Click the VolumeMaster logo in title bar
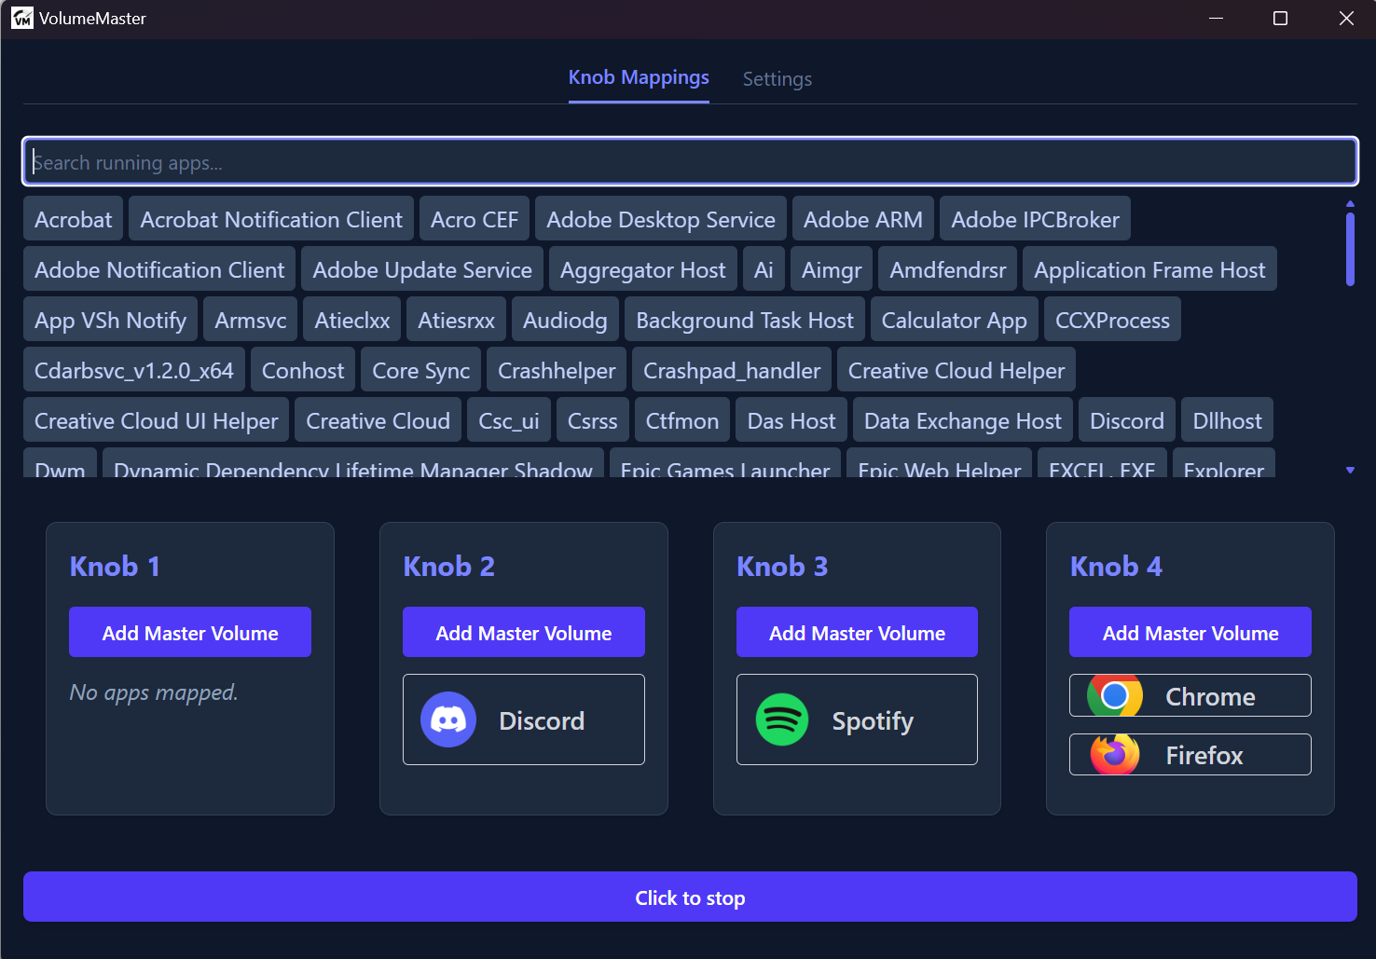1376x959 pixels. [x=21, y=19]
